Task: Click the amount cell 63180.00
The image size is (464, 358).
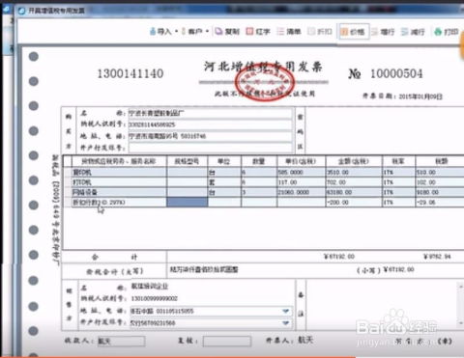Action: coord(354,192)
